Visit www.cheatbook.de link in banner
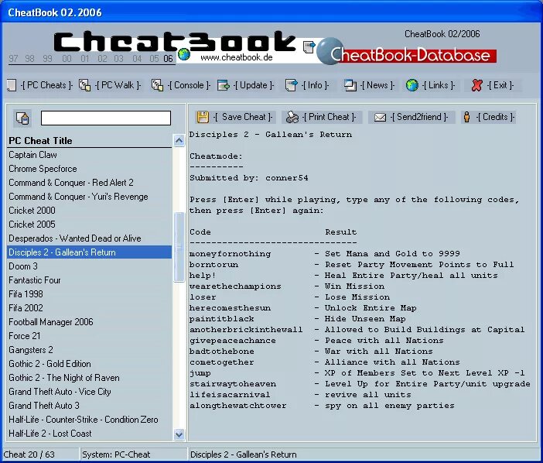This screenshot has width=543, height=463. [x=237, y=57]
